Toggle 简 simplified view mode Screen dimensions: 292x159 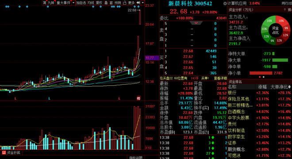point(45,3)
